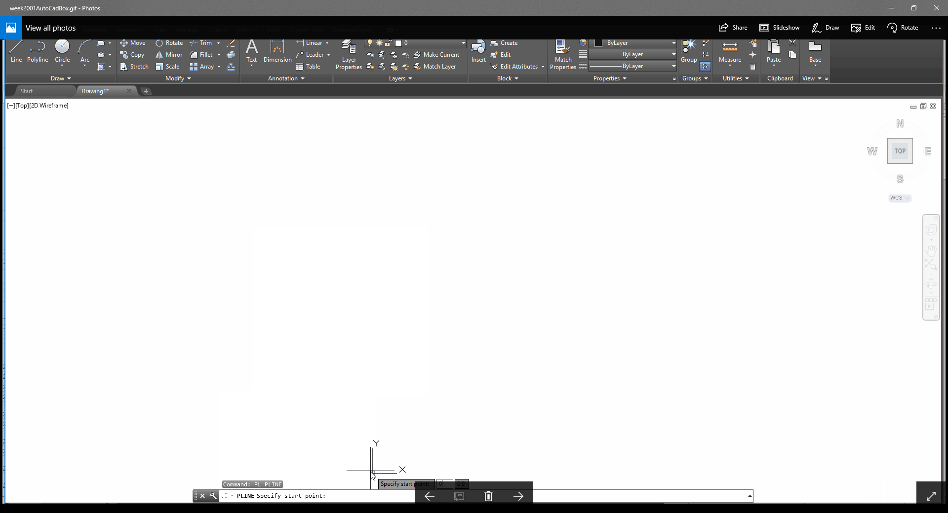
Task: Activate the Circle tool
Action: tap(62, 52)
